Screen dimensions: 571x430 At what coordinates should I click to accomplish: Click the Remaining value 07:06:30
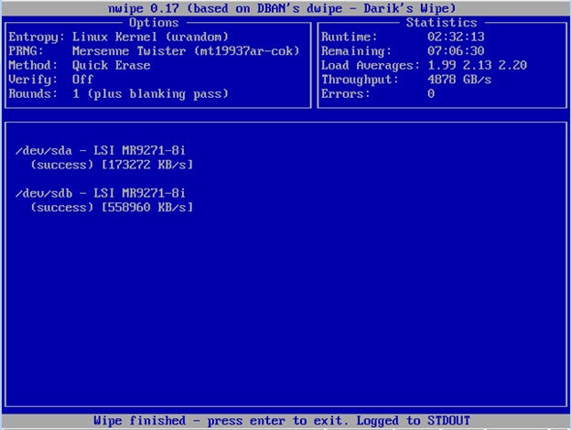[456, 51]
